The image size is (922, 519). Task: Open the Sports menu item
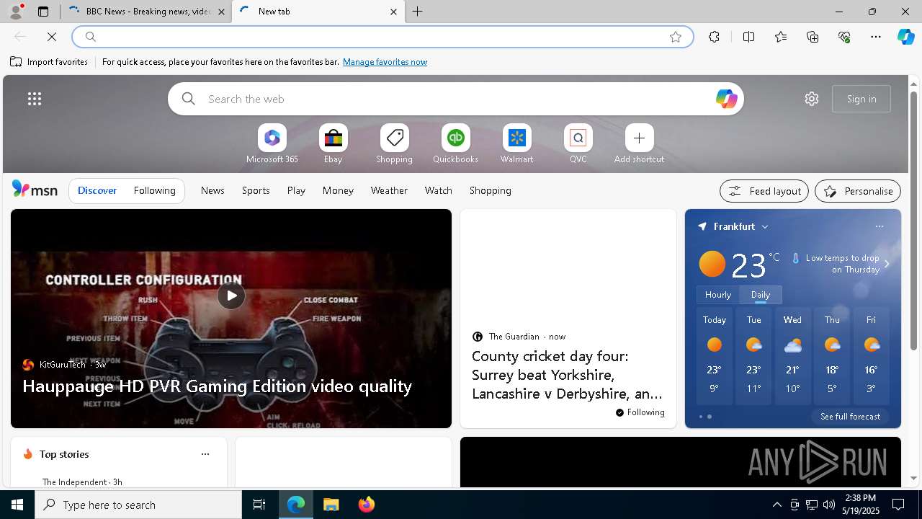tap(256, 190)
